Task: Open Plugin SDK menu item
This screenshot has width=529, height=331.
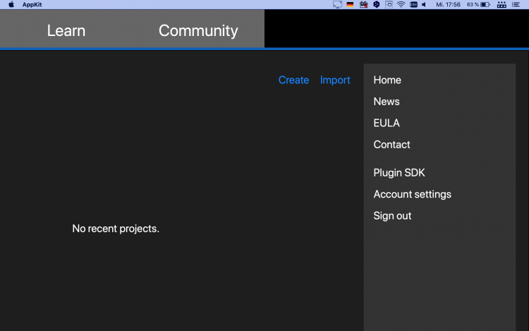Action: click(399, 173)
